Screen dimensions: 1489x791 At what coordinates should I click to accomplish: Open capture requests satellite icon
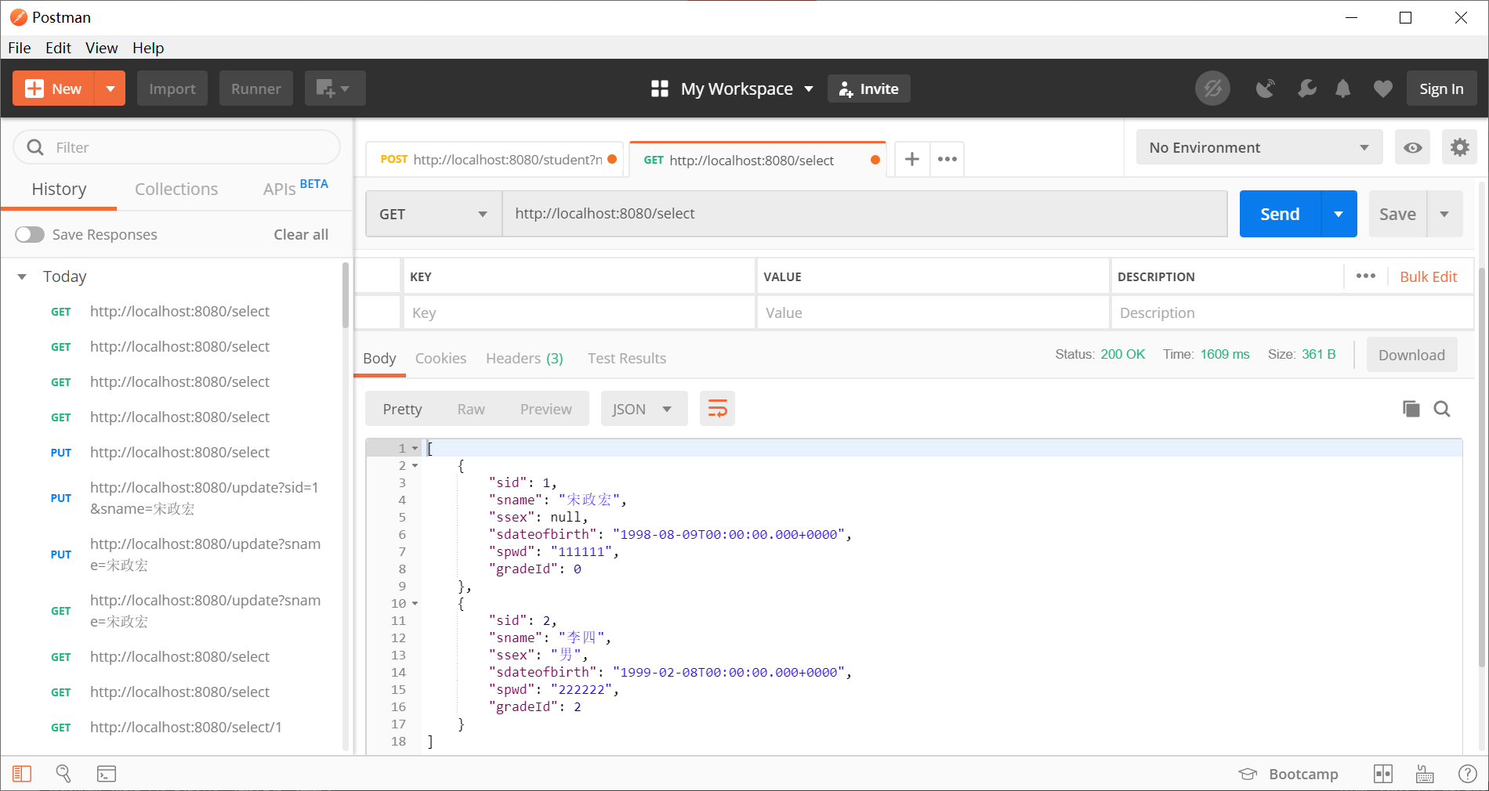1266,88
